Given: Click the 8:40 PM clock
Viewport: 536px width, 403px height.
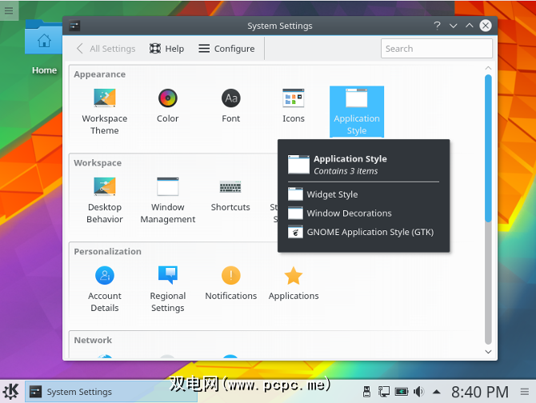Looking at the screenshot, I should point(479,392).
